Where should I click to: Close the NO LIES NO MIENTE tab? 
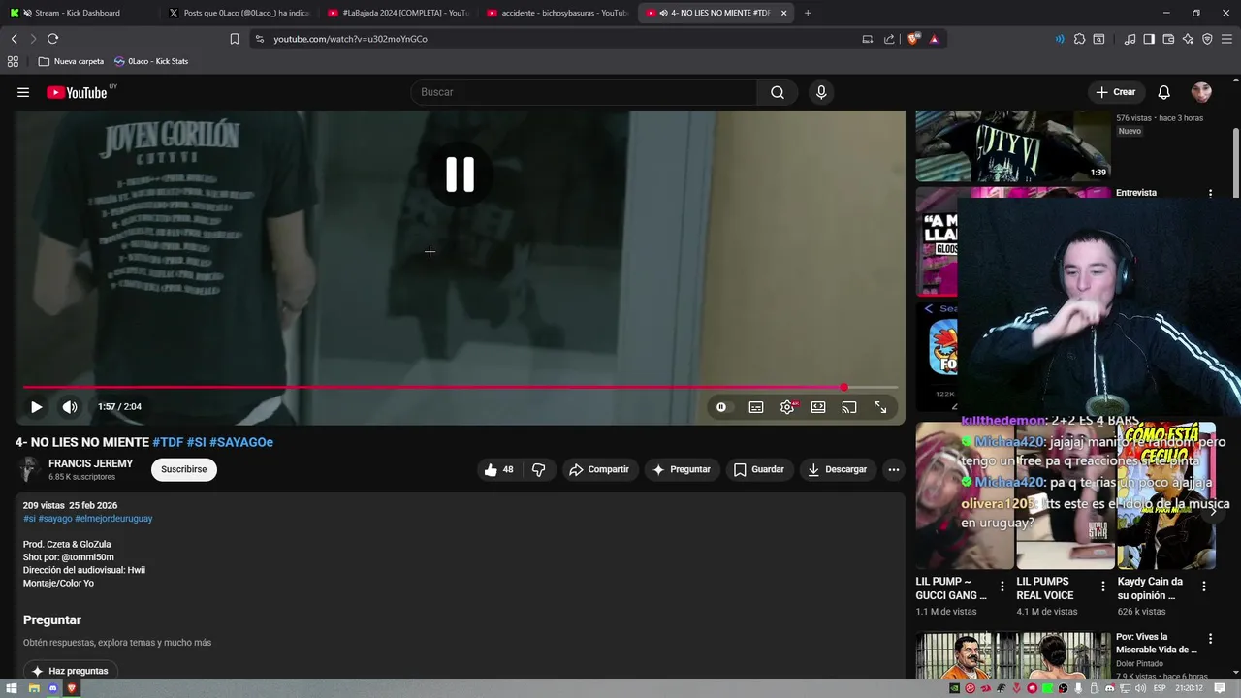(783, 13)
